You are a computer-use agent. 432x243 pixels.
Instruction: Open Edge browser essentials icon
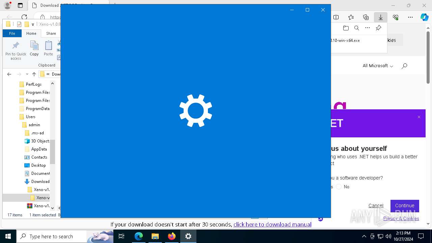(396, 17)
